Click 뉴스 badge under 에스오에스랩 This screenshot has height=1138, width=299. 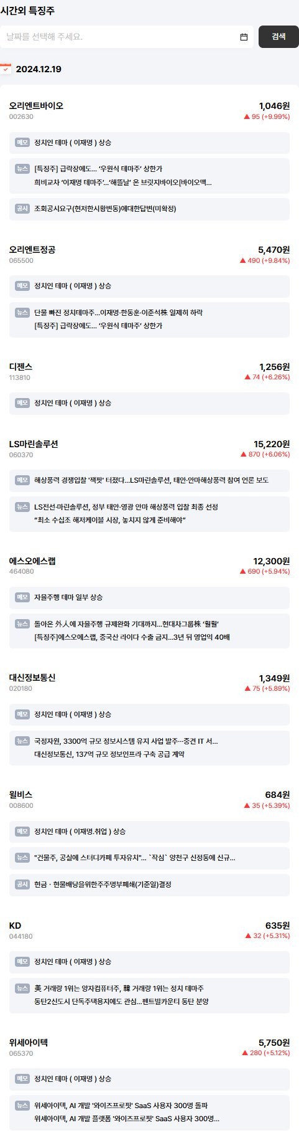[x=22, y=624]
